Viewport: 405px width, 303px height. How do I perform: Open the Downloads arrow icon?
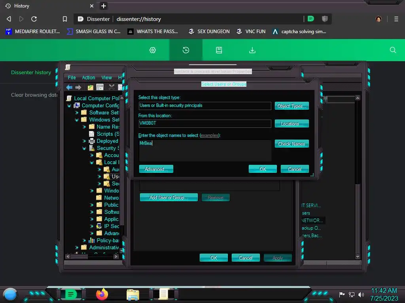(252, 50)
